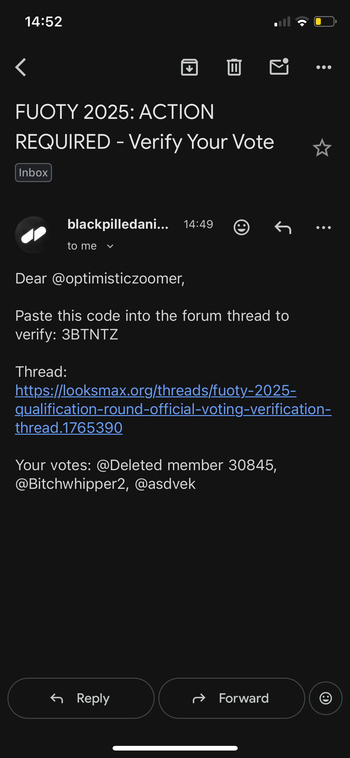
Task: Expand recipient details next to "to me"
Action: coord(110,246)
